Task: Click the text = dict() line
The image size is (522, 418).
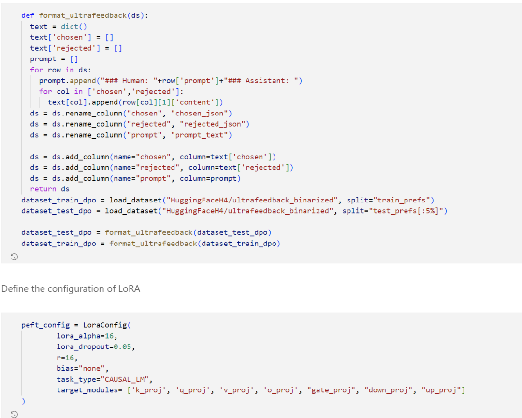Action: click(58, 26)
